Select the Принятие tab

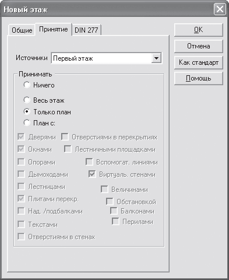pyautogui.click(x=54, y=29)
